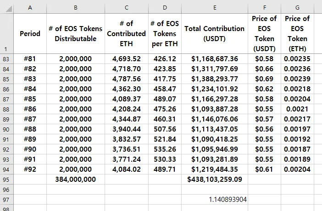Screen dimensions: 322x211
Task: Select price cell $0.57
Action: 265,119
